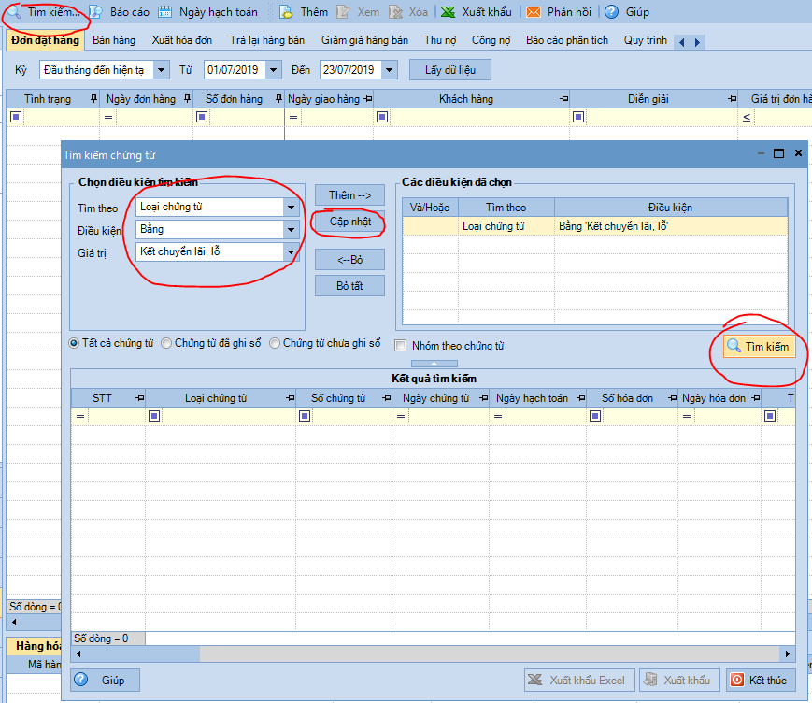Click the orange Tìm kiếm search button
812x703 pixels.
pyautogui.click(x=758, y=346)
